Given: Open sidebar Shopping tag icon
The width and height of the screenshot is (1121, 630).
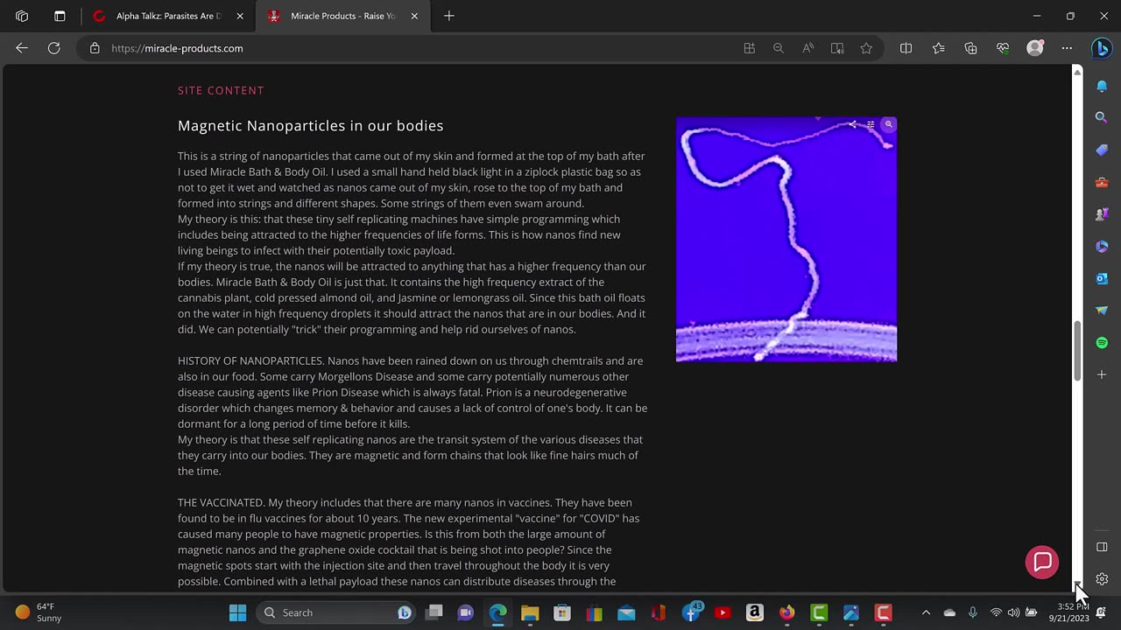Looking at the screenshot, I should [1102, 150].
